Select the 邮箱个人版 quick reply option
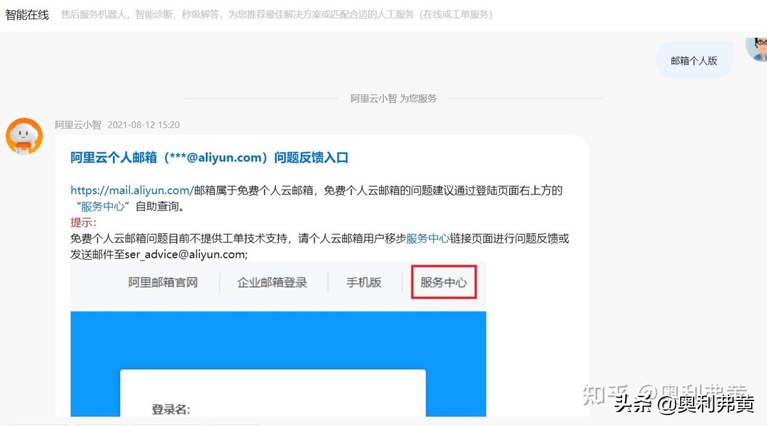Screen dimensions: 767x426 tap(694, 60)
